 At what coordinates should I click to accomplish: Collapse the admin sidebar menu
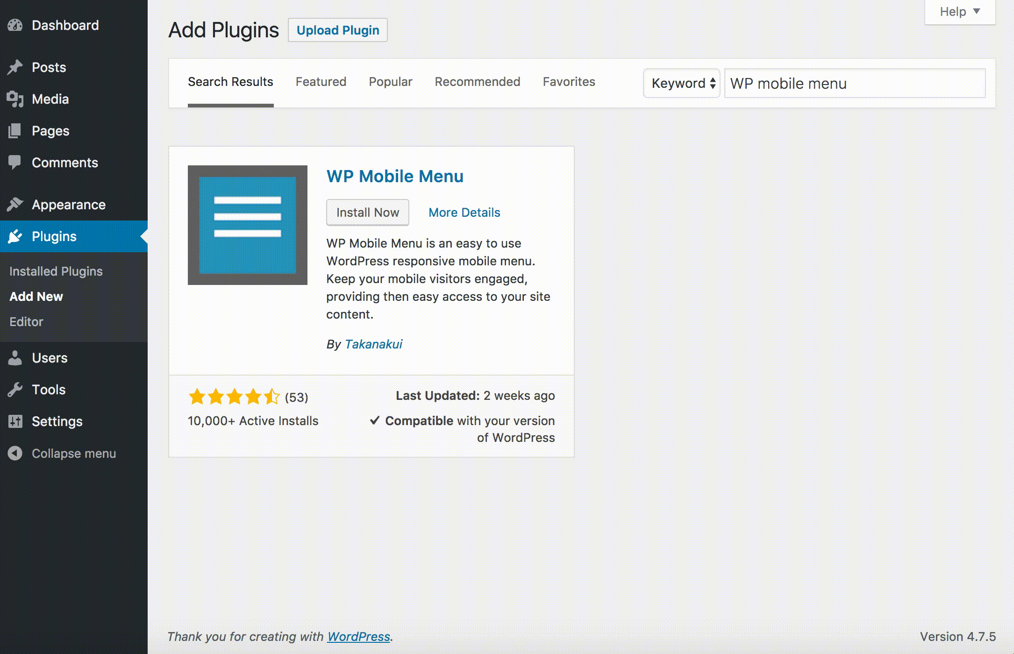click(x=74, y=453)
